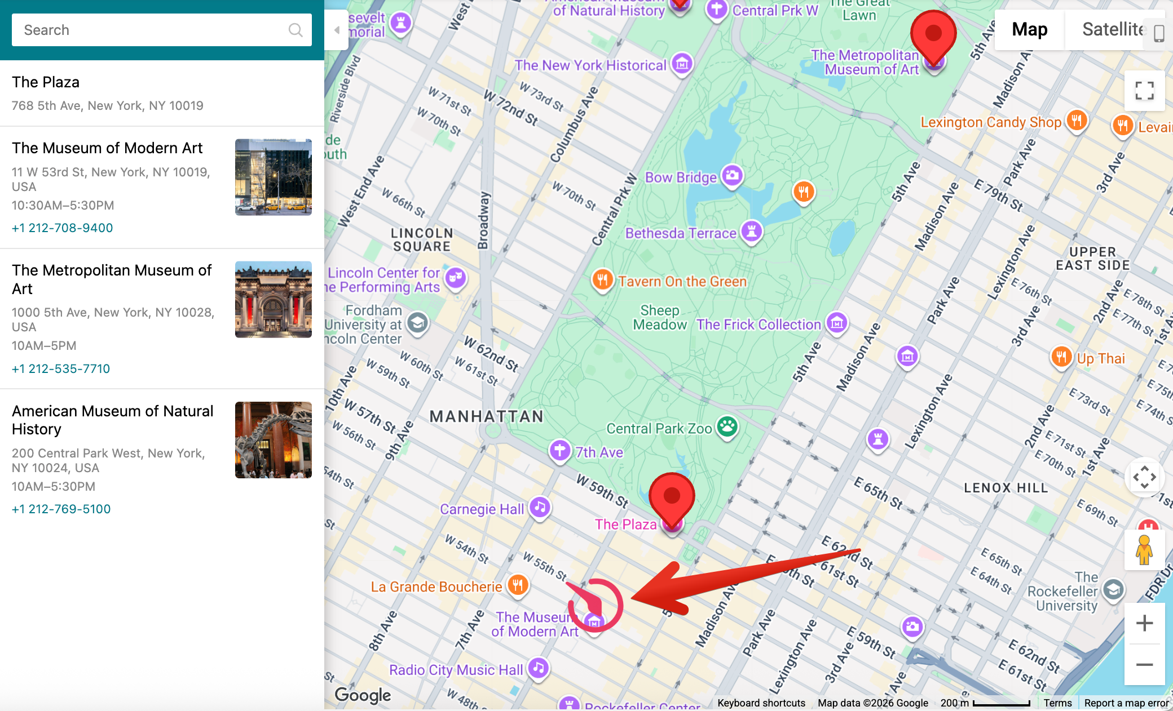The width and height of the screenshot is (1173, 711).
Task: Click the Bow Bridge camera icon
Action: [x=733, y=176]
